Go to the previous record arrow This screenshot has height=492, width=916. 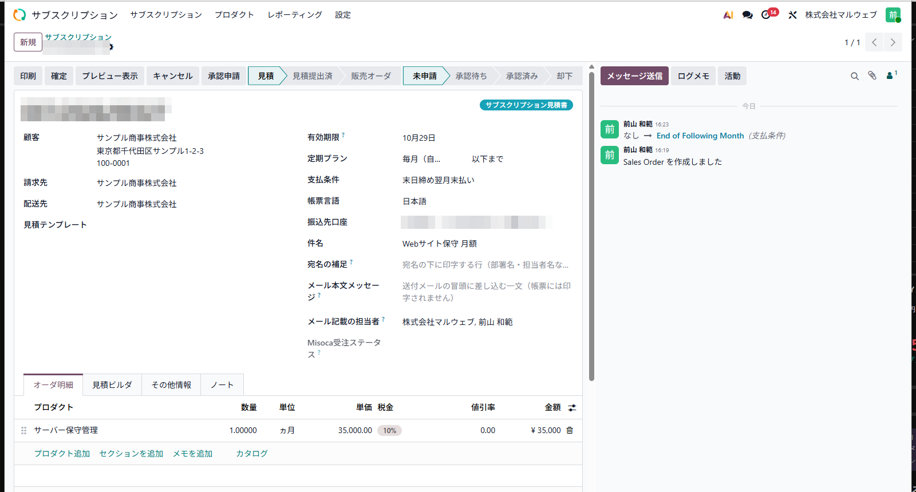click(x=874, y=42)
